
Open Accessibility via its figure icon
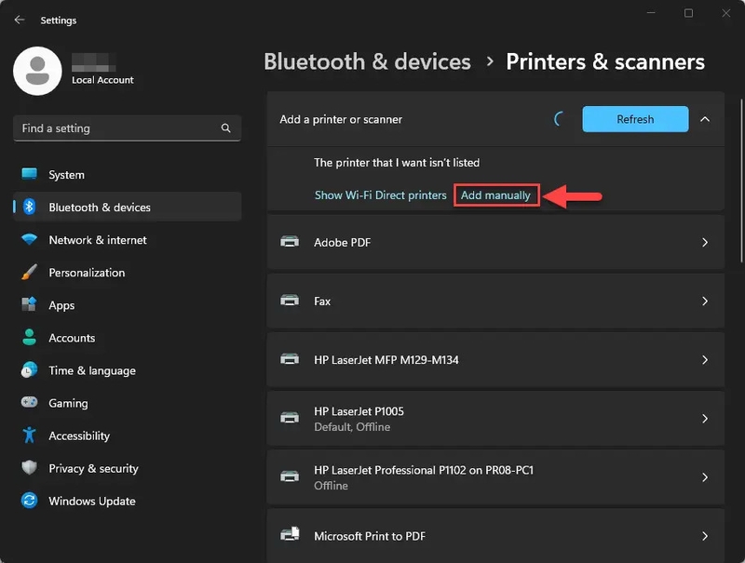tap(30, 436)
